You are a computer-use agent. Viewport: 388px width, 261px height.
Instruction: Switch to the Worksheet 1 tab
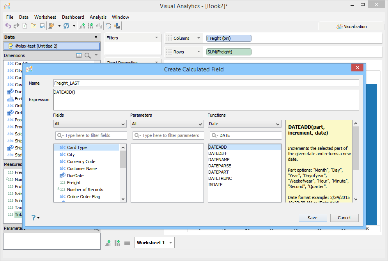pyautogui.click(x=151, y=243)
